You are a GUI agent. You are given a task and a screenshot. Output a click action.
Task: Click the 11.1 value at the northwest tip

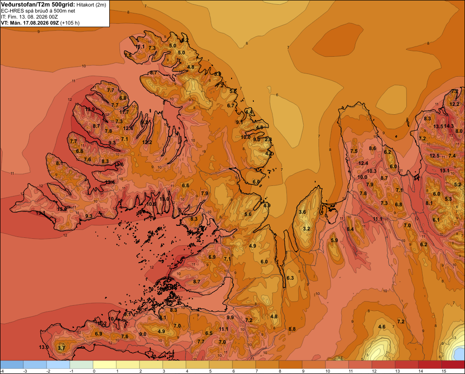[140, 47]
